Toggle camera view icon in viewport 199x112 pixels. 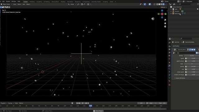(x=165, y=26)
